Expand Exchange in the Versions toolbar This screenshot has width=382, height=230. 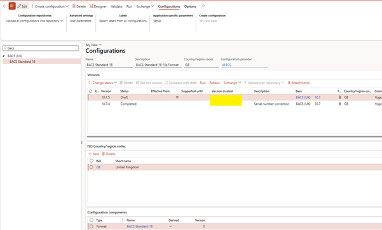232,83
